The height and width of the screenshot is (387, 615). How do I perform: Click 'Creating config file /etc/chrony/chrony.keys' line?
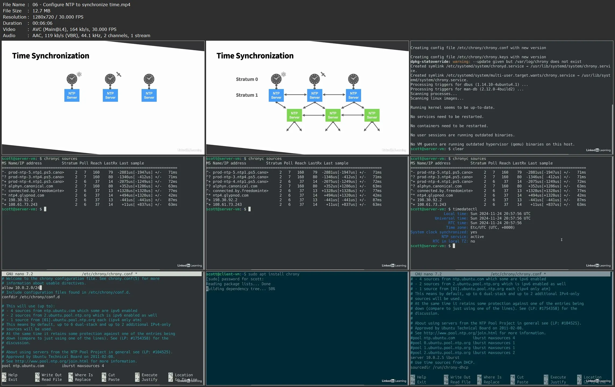pyautogui.click(x=478, y=57)
